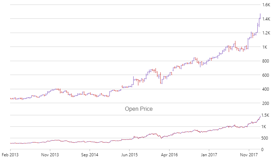Click the lower chart line's end peak
The image size is (272, 158).
[260, 116]
